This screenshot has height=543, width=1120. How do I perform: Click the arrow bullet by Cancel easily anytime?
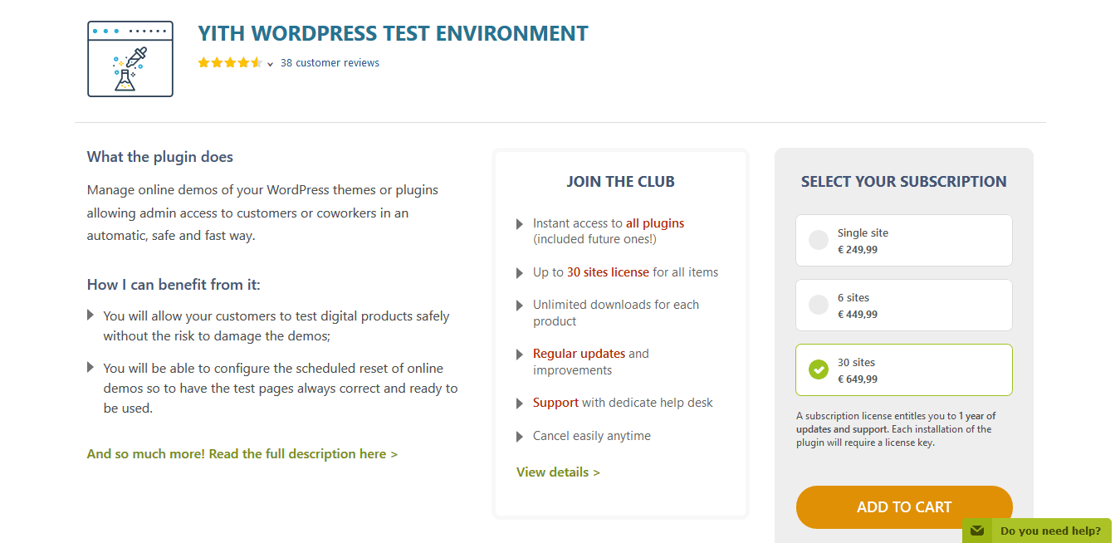[520, 437]
